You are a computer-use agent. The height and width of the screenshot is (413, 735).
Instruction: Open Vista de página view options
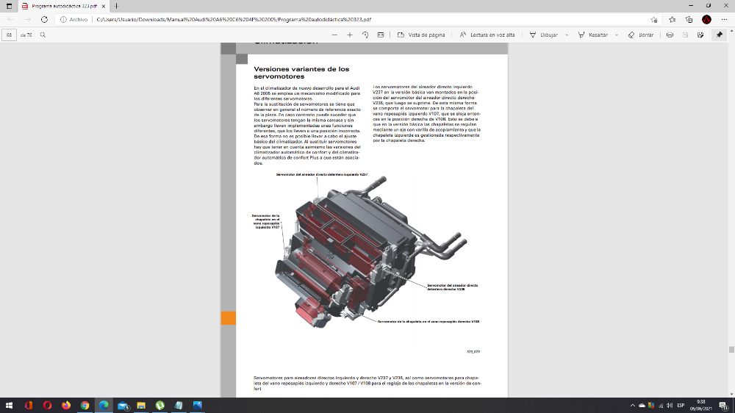[421, 35]
